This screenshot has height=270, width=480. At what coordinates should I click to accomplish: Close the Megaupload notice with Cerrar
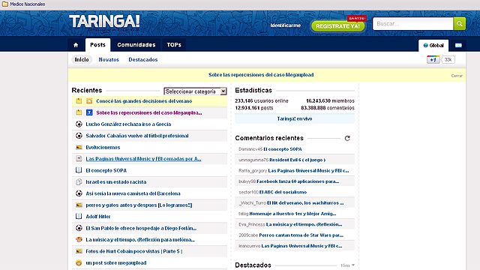(457, 76)
